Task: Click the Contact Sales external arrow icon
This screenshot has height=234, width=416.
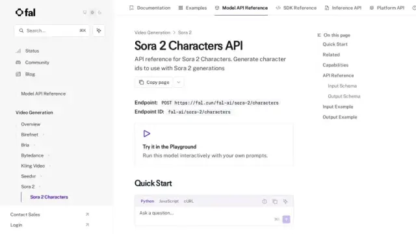Action: click(x=87, y=214)
